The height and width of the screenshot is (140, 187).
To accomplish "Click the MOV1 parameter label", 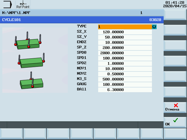I will [x=82, y=68].
